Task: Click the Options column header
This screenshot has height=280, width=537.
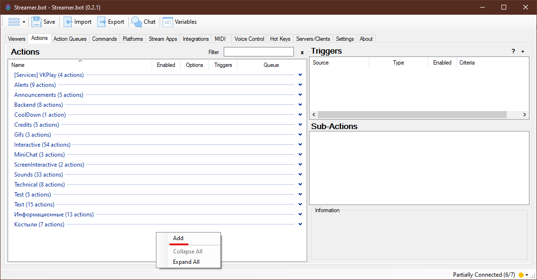Action: click(194, 65)
